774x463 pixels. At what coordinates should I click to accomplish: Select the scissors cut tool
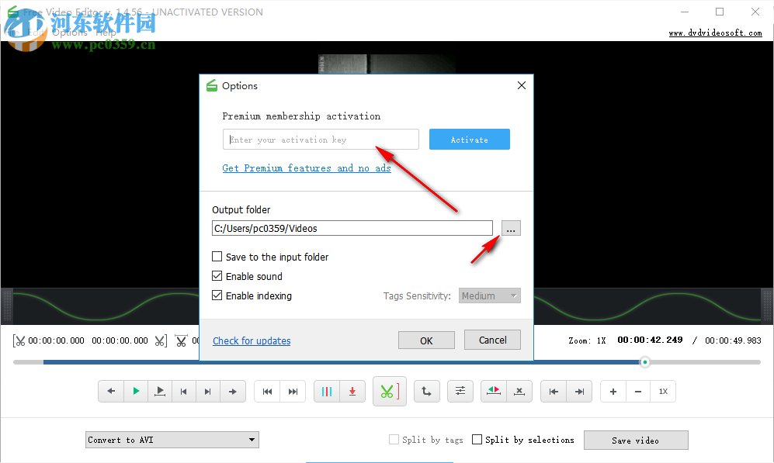point(389,391)
